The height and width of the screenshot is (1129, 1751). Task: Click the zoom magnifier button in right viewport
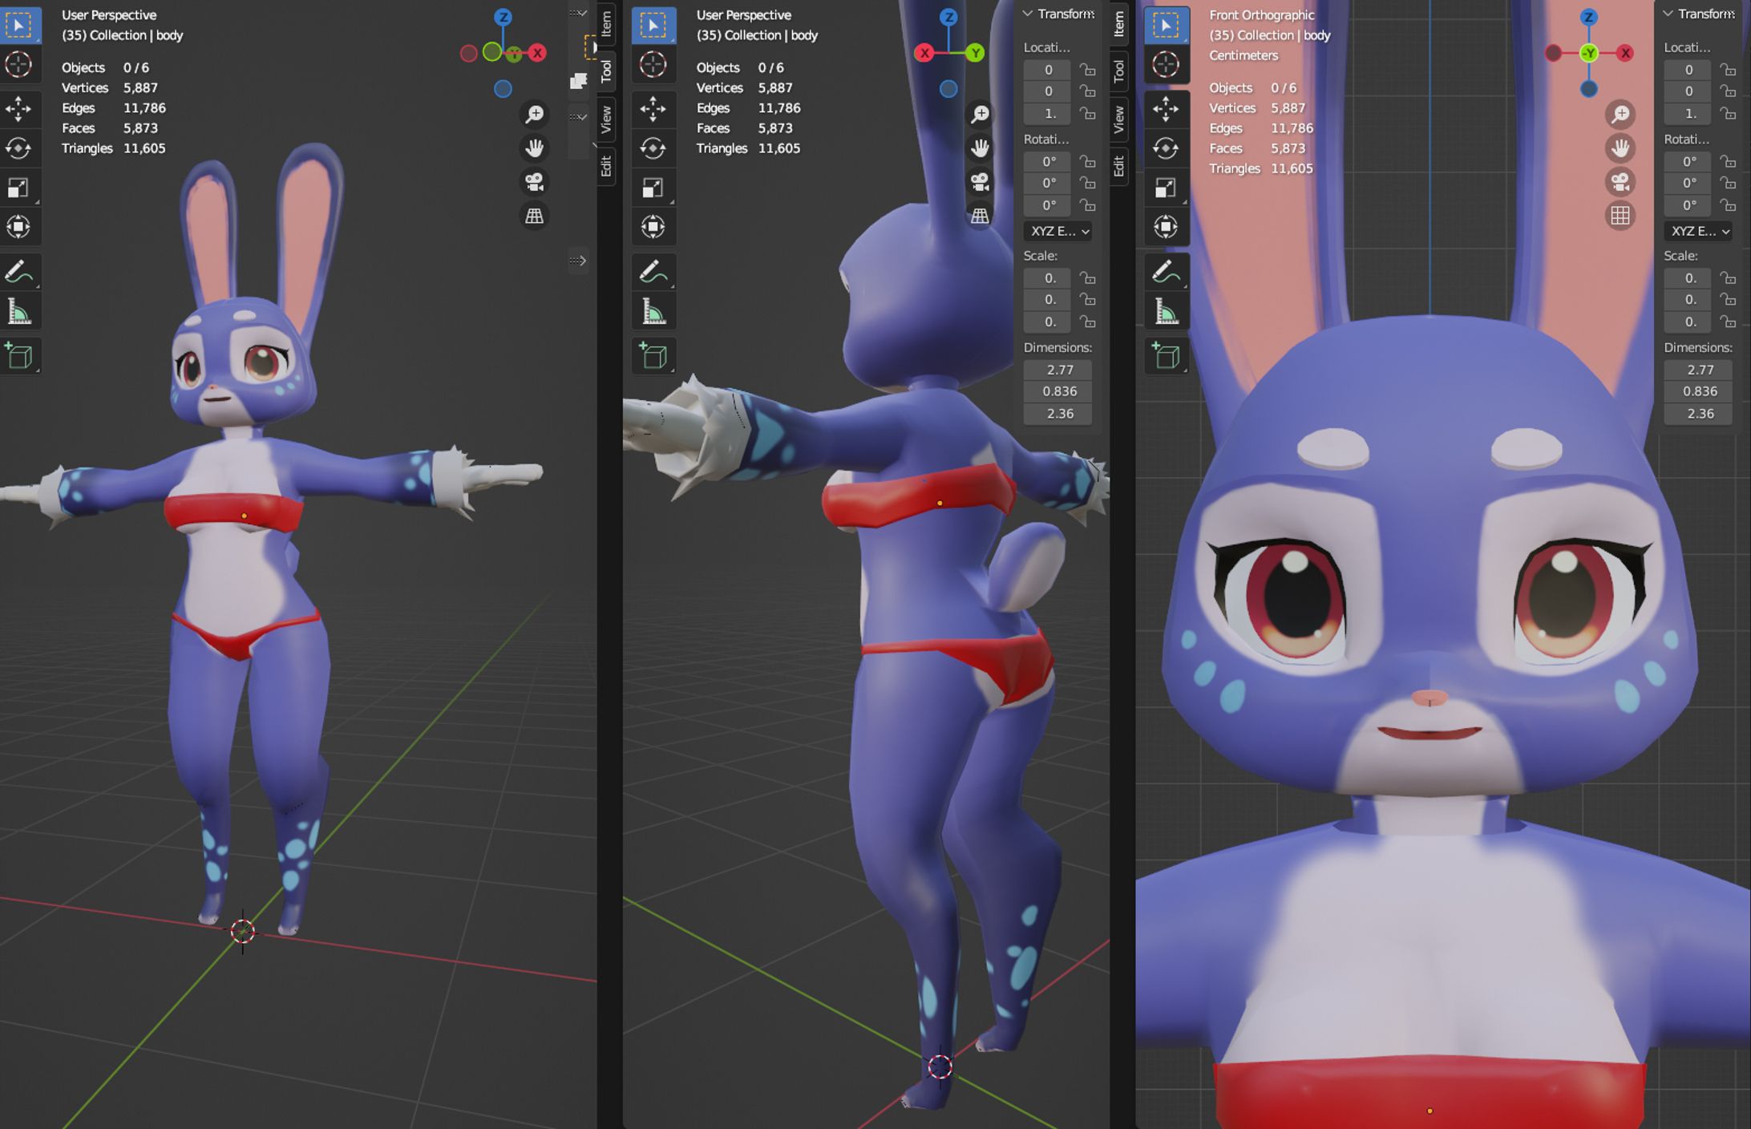click(x=1620, y=115)
